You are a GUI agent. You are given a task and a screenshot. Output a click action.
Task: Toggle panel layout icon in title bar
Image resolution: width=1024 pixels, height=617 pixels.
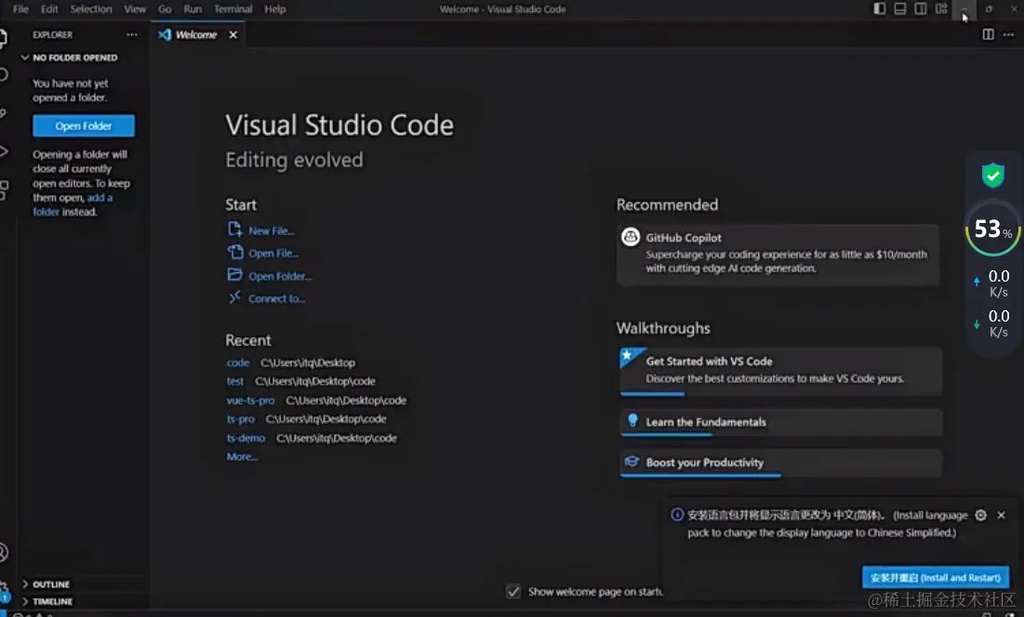[900, 8]
